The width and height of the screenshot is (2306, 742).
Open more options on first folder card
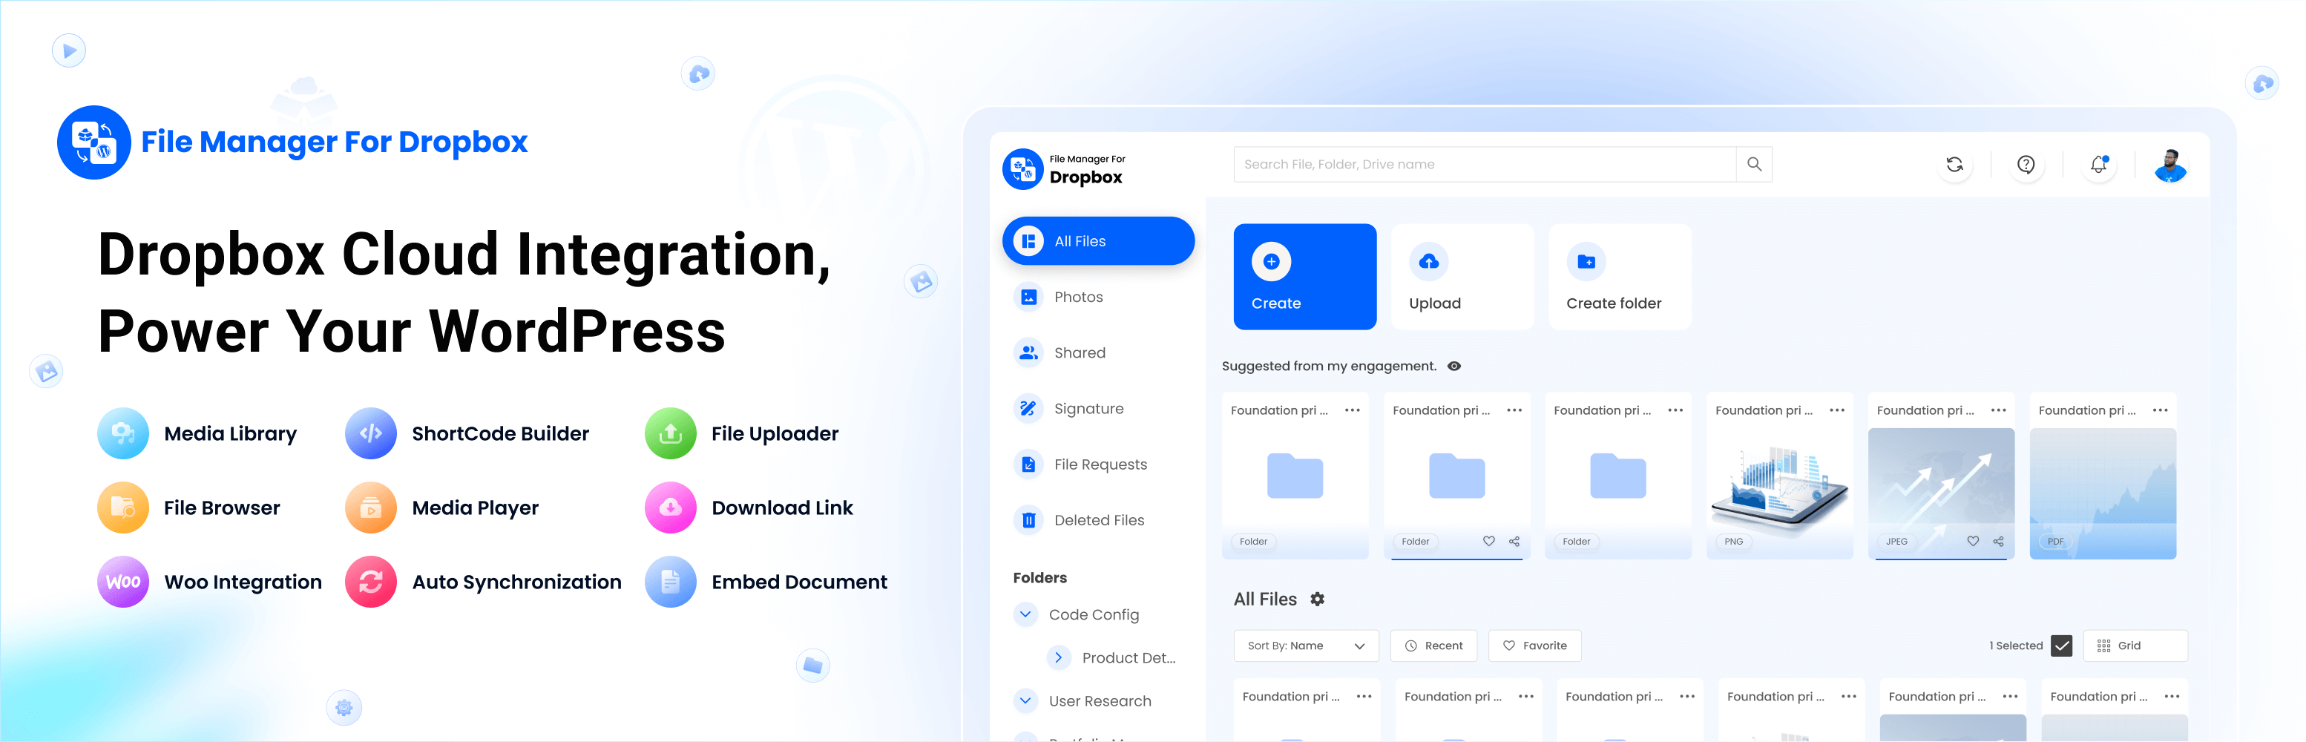[x=1353, y=410]
